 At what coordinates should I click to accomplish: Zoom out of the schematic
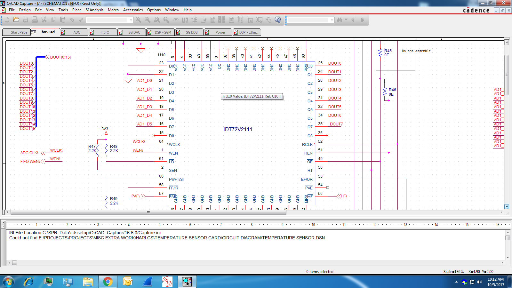[148, 20]
